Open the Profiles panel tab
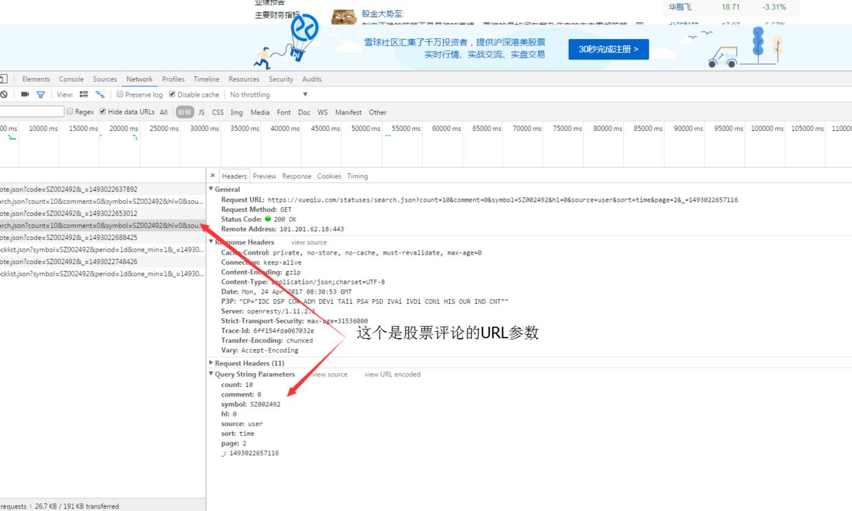Image resolution: width=852 pixels, height=511 pixels. pos(173,79)
